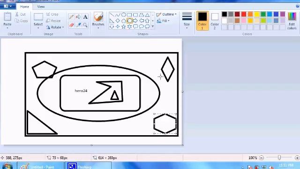Switch to Untitled - Paint taskbar button
The height and width of the screenshot is (169, 300).
(40, 166)
